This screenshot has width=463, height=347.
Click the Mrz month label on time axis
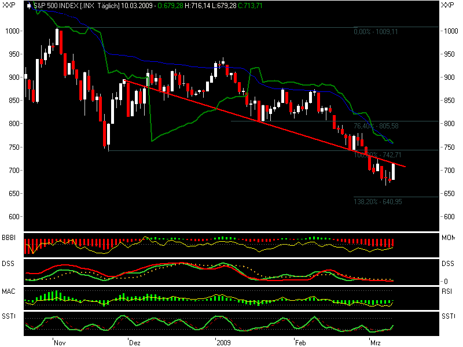click(x=375, y=342)
